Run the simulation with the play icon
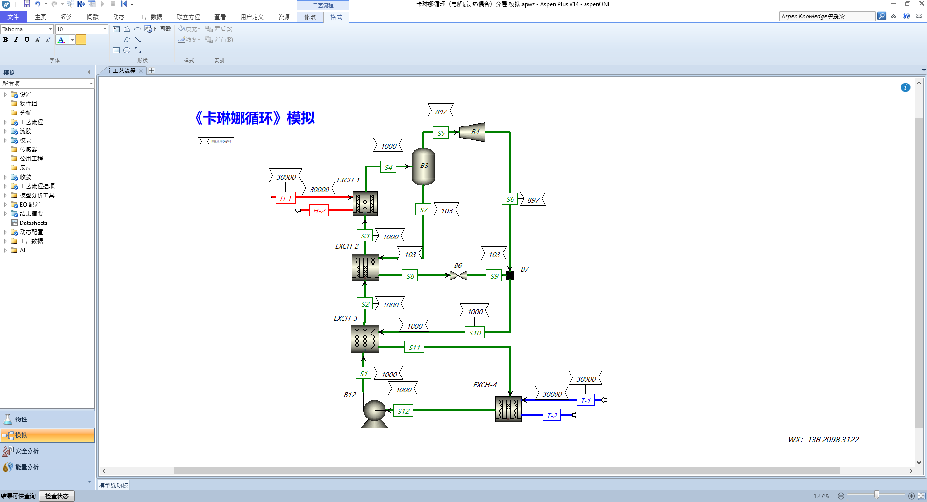Image resolution: width=927 pixels, height=502 pixels. [x=102, y=4]
